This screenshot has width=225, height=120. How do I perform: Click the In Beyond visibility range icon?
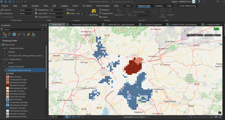point(2,10)
